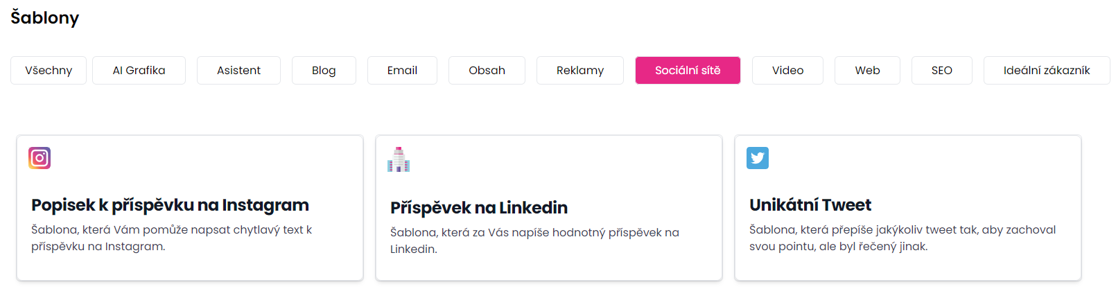
Task: Open the Blog template category
Action: click(x=324, y=70)
